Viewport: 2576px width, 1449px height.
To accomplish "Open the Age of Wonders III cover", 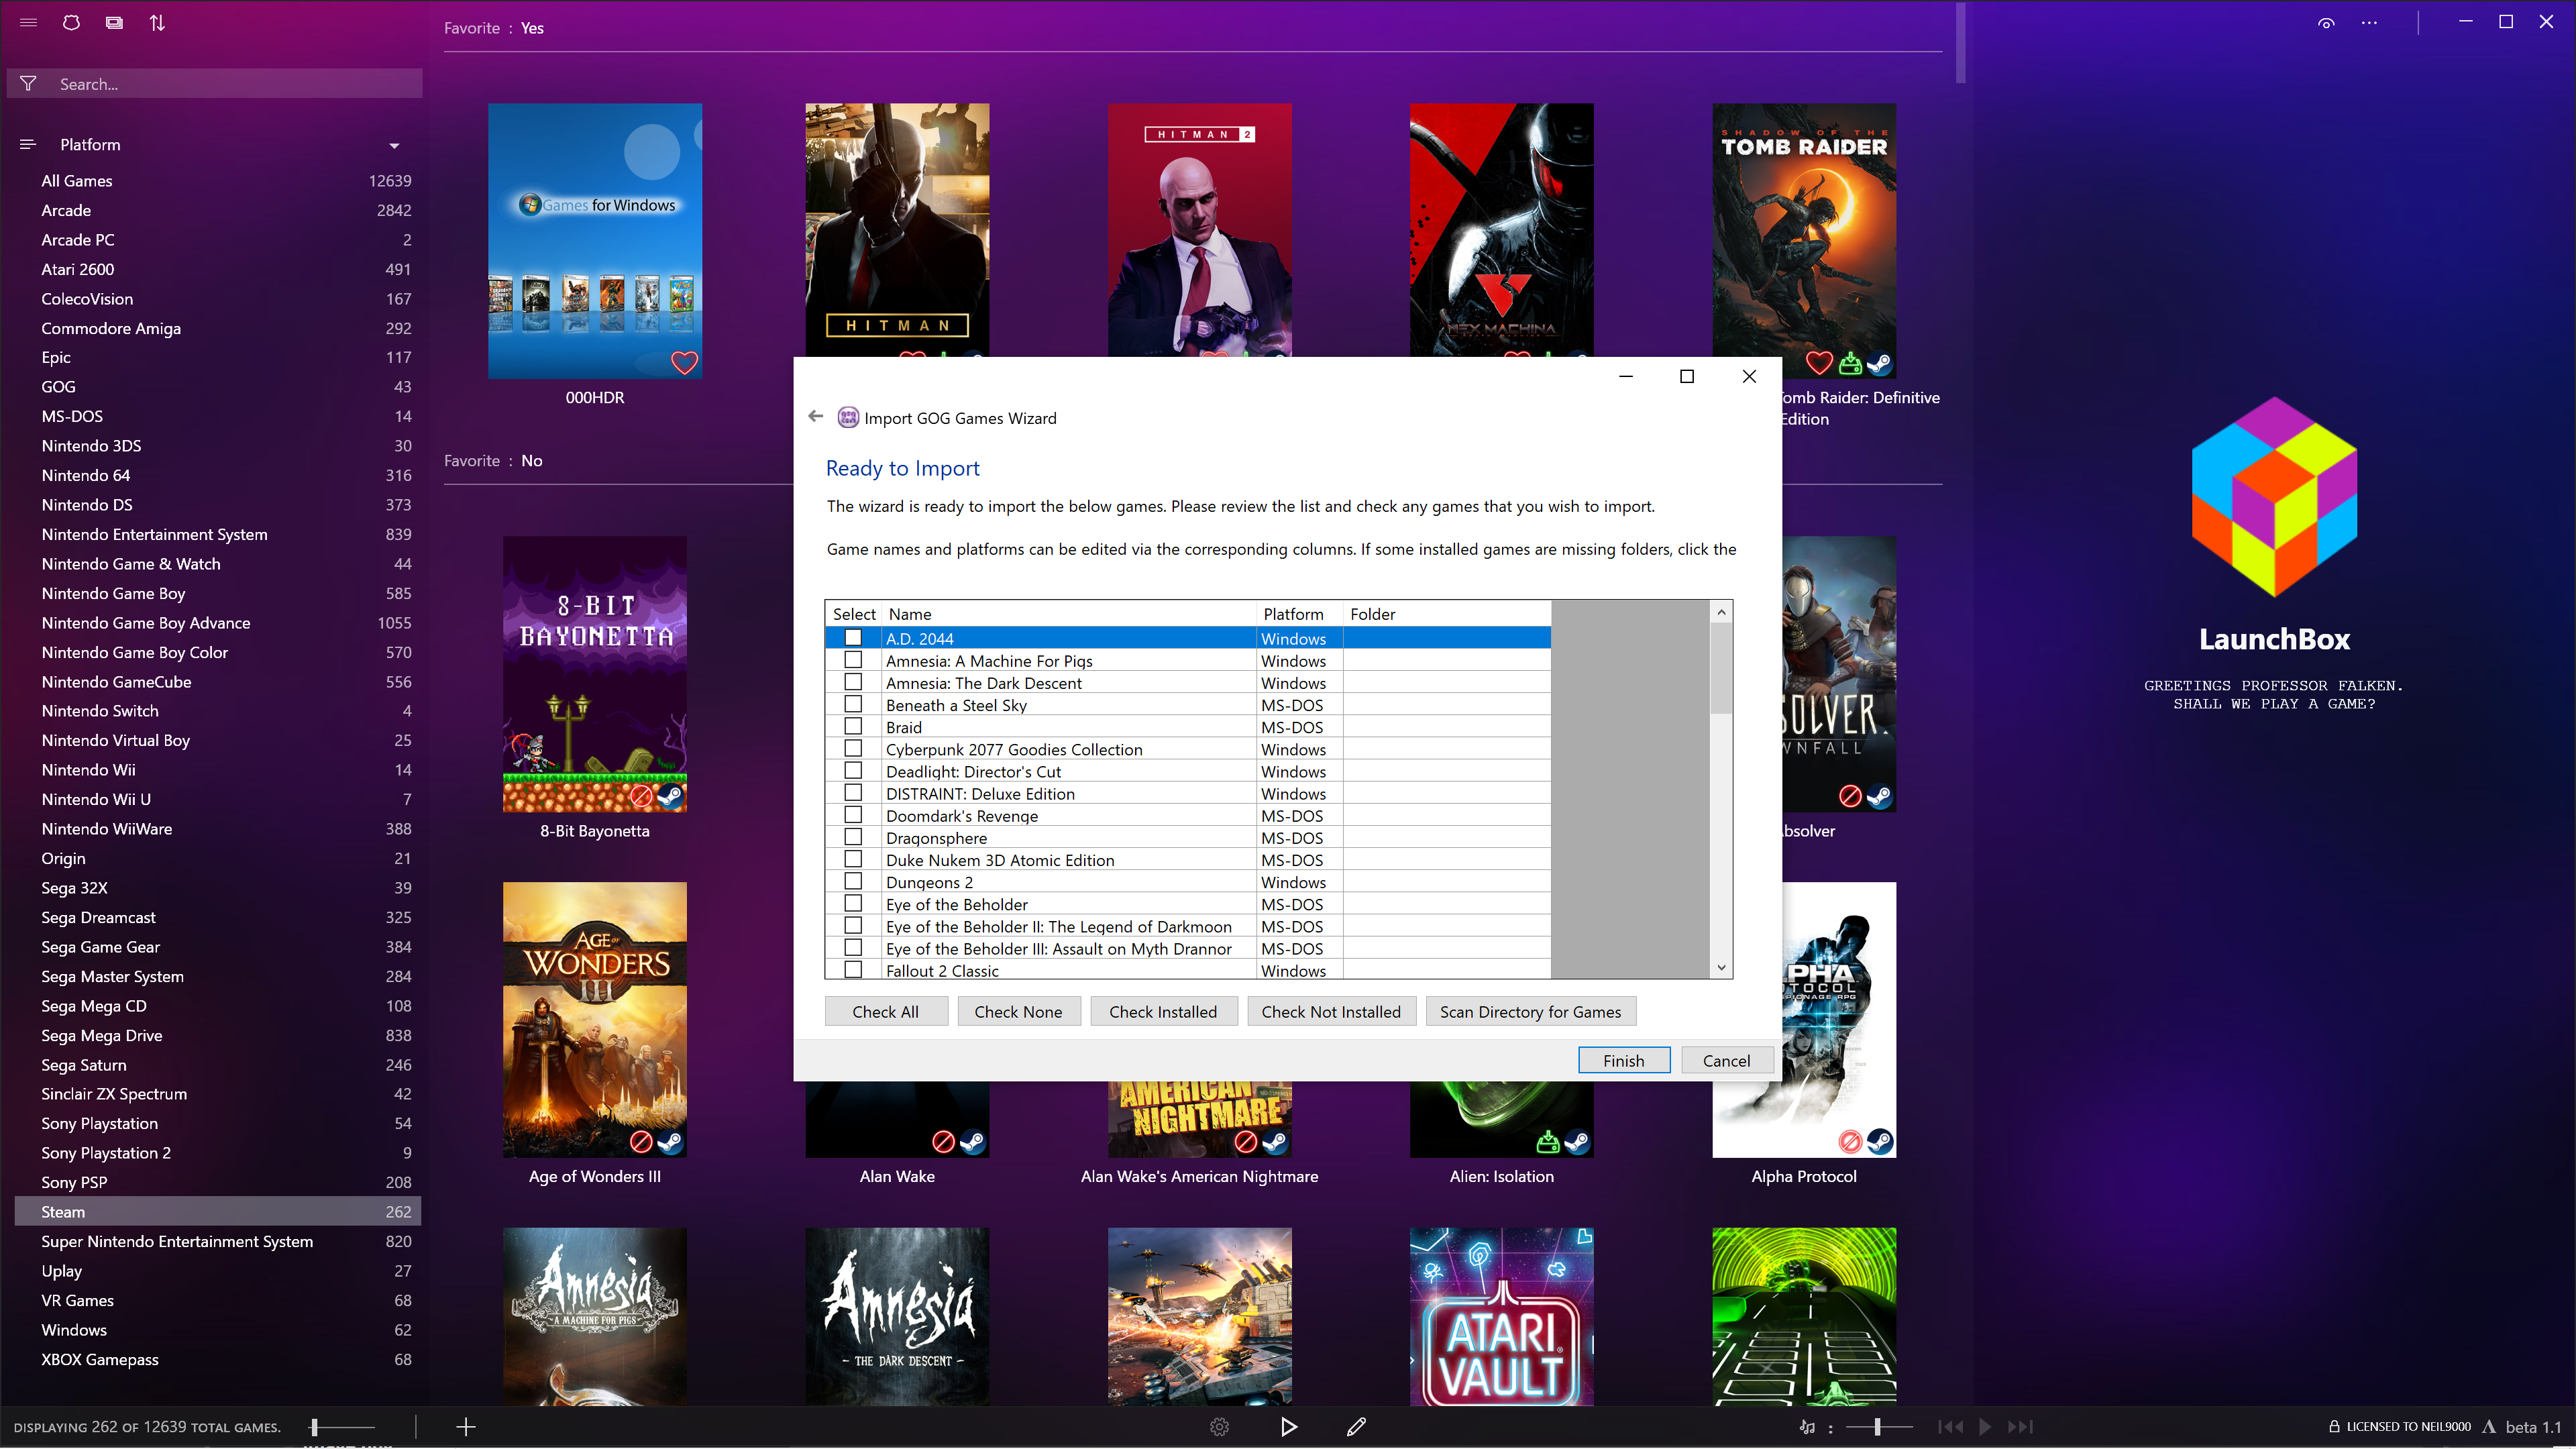I will (x=595, y=1019).
